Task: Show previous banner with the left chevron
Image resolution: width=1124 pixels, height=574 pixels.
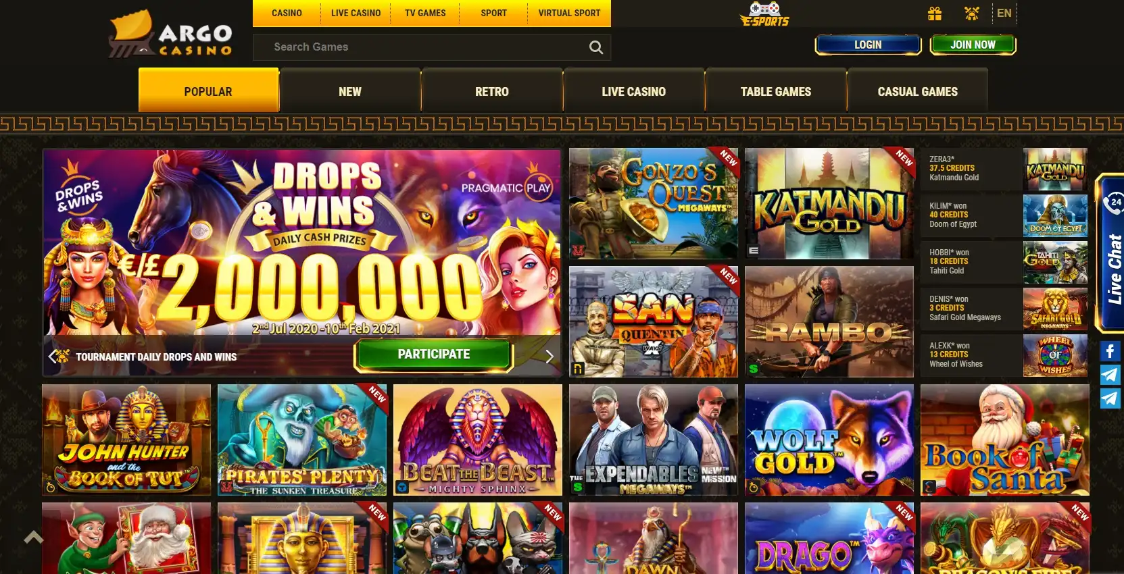Action: [52, 356]
